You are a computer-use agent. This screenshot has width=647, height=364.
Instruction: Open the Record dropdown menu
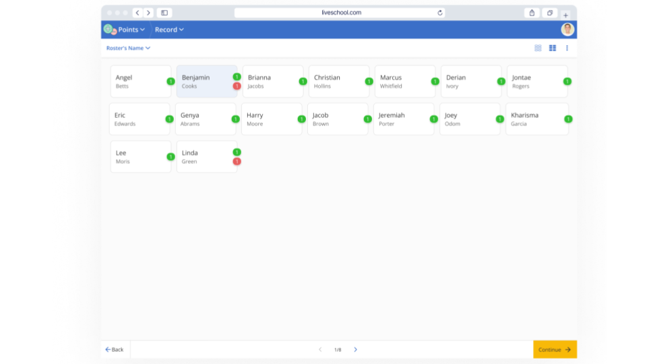pos(169,30)
